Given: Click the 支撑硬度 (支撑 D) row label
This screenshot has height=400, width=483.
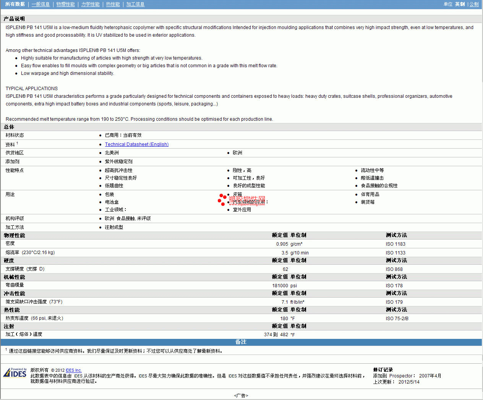Looking at the screenshot, I should point(25,269).
